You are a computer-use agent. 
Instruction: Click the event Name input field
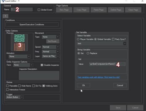point(22,10)
